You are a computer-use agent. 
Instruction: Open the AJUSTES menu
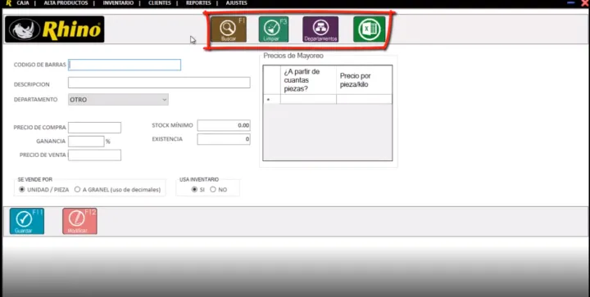click(x=237, y=3)
